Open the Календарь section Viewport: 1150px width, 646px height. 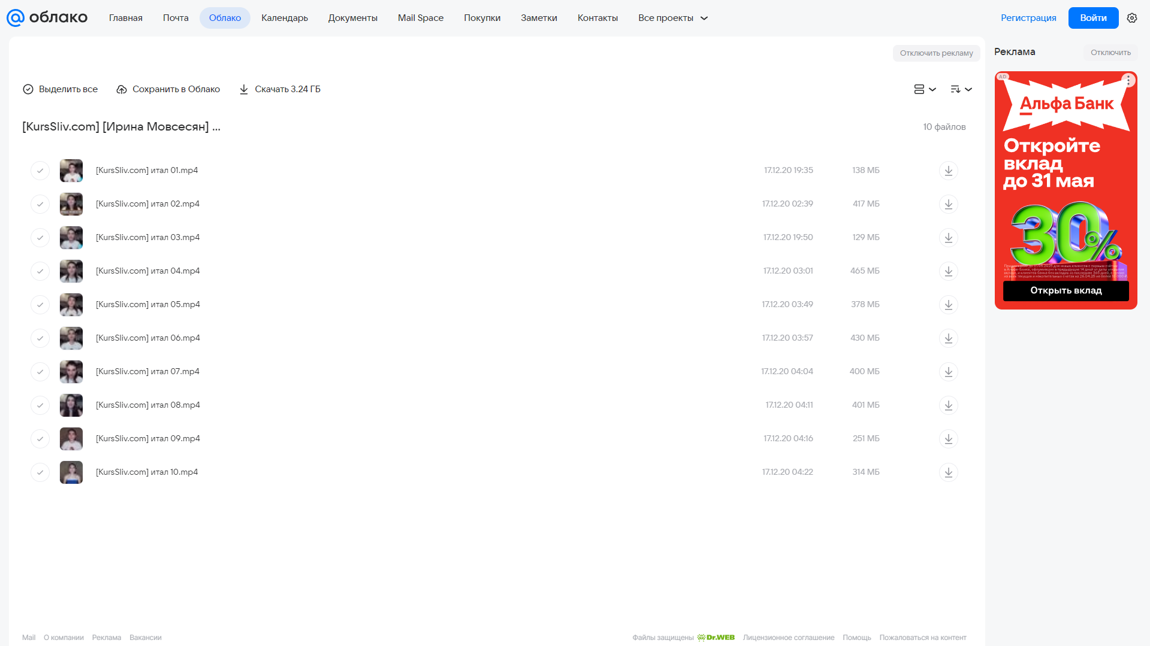(x=285, y=18)
